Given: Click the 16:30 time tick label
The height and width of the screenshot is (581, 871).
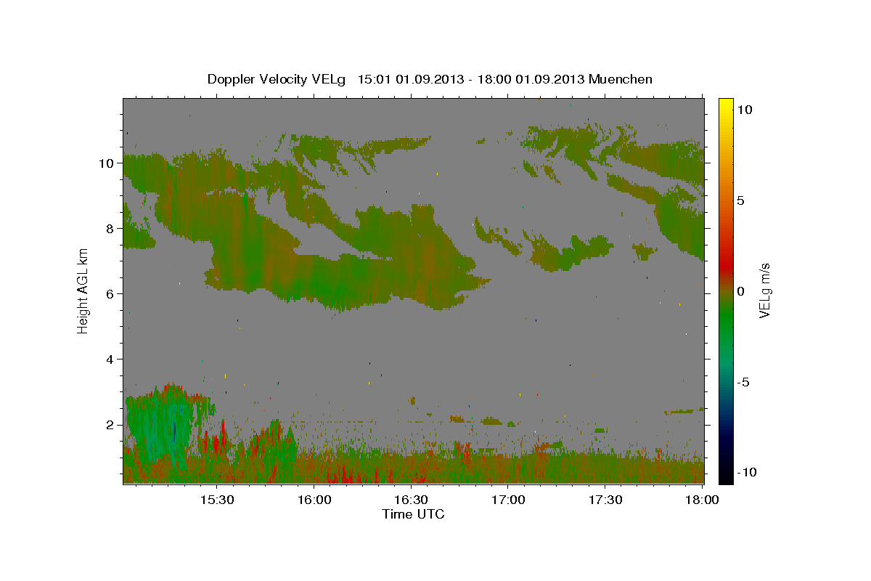Looking at the screenshot, I should tap(411, 500).
